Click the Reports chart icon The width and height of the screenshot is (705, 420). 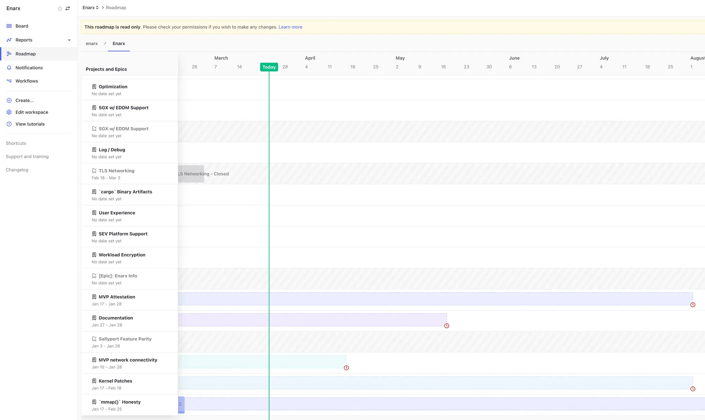point(9,40)
